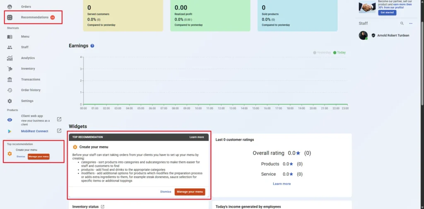The height and width of the screenshot is (209, 424).
Task: Open external link icon beside Inventory status
Action: tap(103, 207)
